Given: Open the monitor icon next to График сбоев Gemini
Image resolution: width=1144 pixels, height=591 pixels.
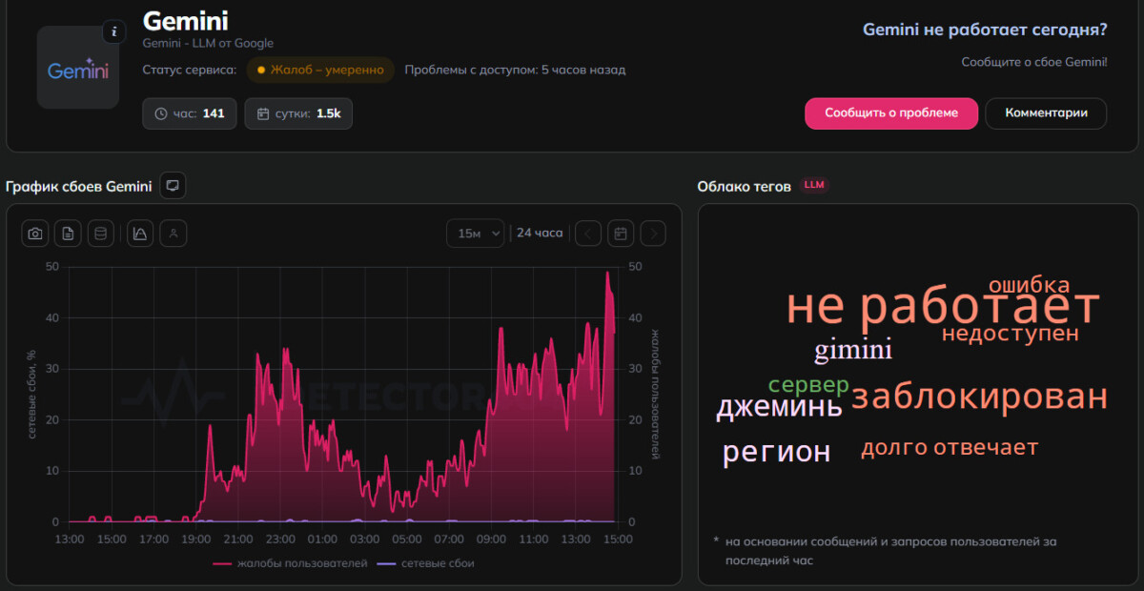Looking at the screenshot, I should point(173,186).
